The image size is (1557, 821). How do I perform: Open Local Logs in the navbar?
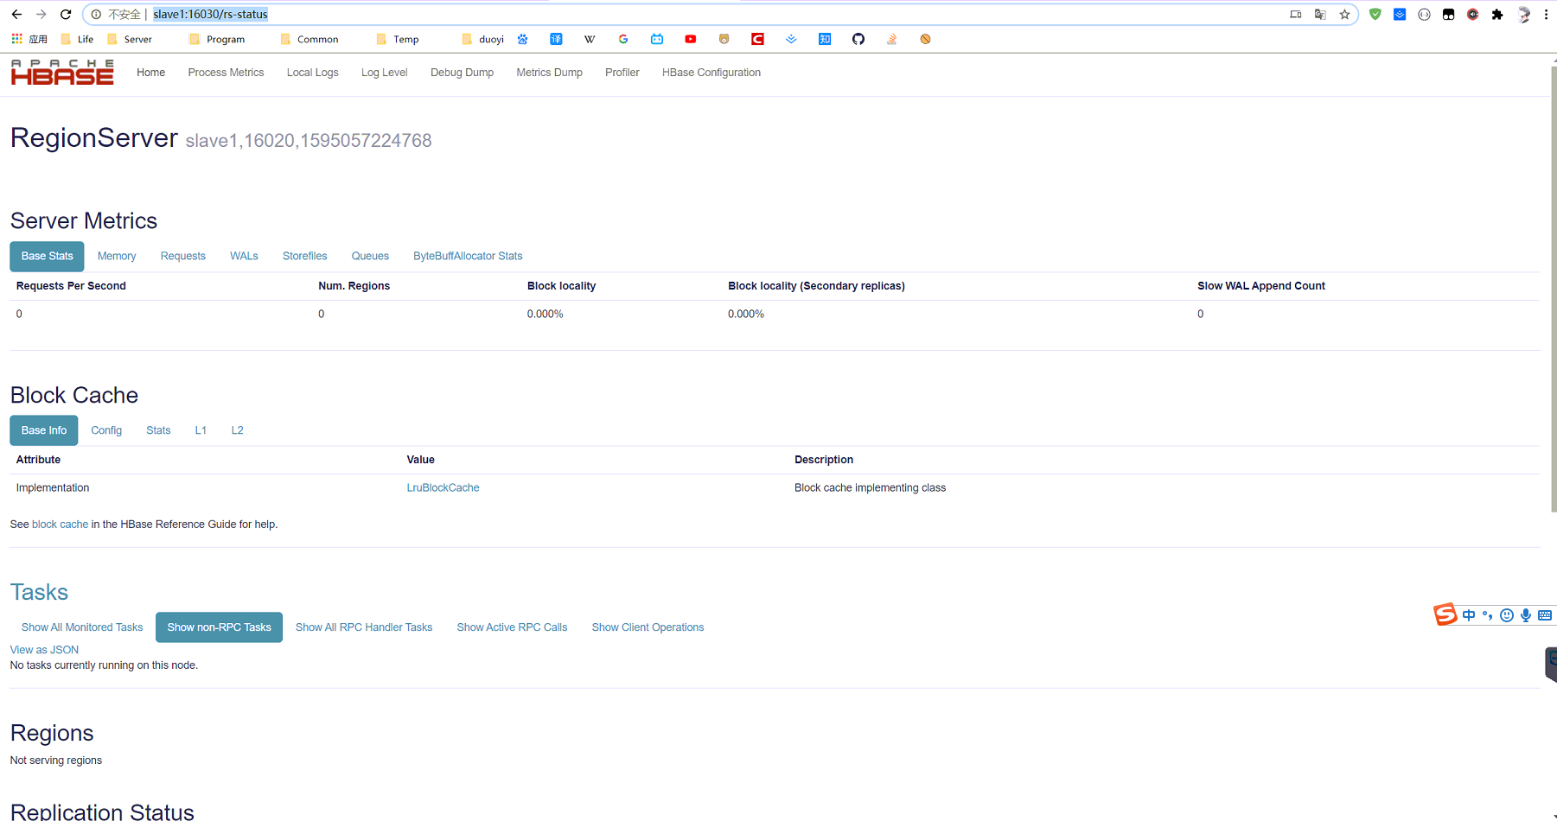312,73
